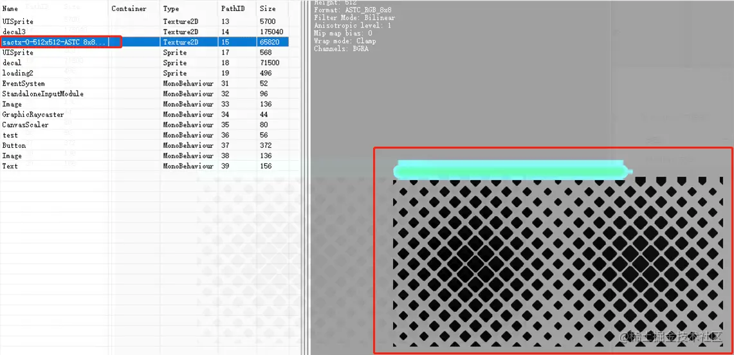Select the EventSystem MonoBehaviour name
The height and width of the screenshot is (355, 734).
[23, 83]
